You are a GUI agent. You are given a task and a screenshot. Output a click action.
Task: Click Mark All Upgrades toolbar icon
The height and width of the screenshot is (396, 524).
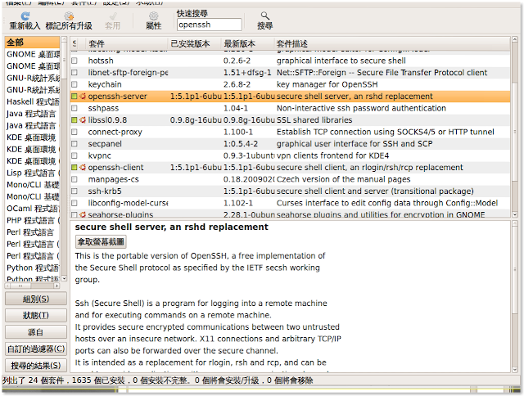69,16
